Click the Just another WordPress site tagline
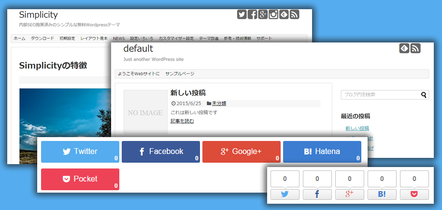Image resolution: width=442 pixels, height=210 pixels. pos(154,59)
